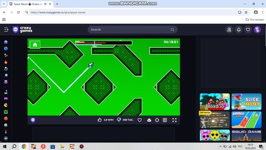Switch the РУС input language

[240, 146]
